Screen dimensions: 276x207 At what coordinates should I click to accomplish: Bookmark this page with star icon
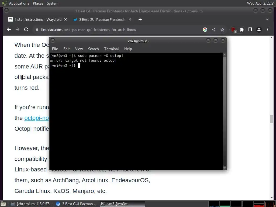click(222, 30)
